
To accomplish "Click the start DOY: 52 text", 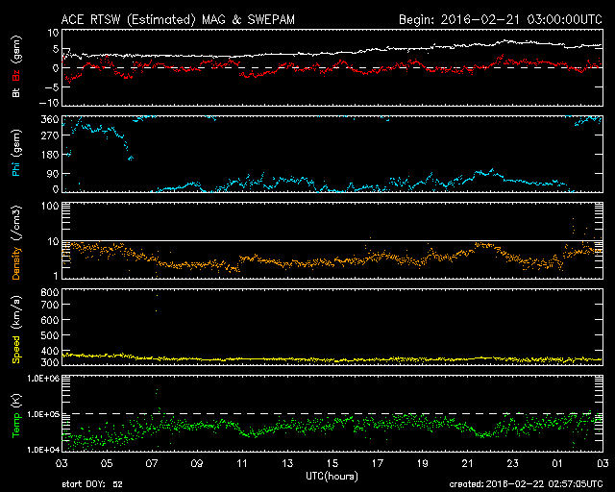I will tap(91, 485).
